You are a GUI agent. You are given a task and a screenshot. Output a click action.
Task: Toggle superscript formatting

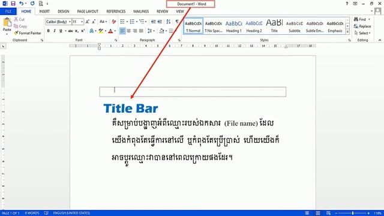[x=83, y=31]
